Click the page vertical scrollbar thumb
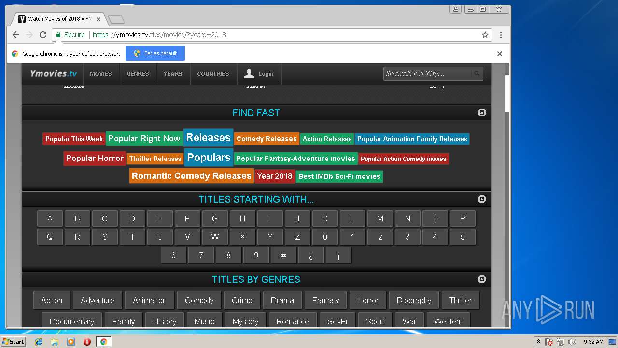The width and height of the screenshot is (618, 348). [507, 94]
